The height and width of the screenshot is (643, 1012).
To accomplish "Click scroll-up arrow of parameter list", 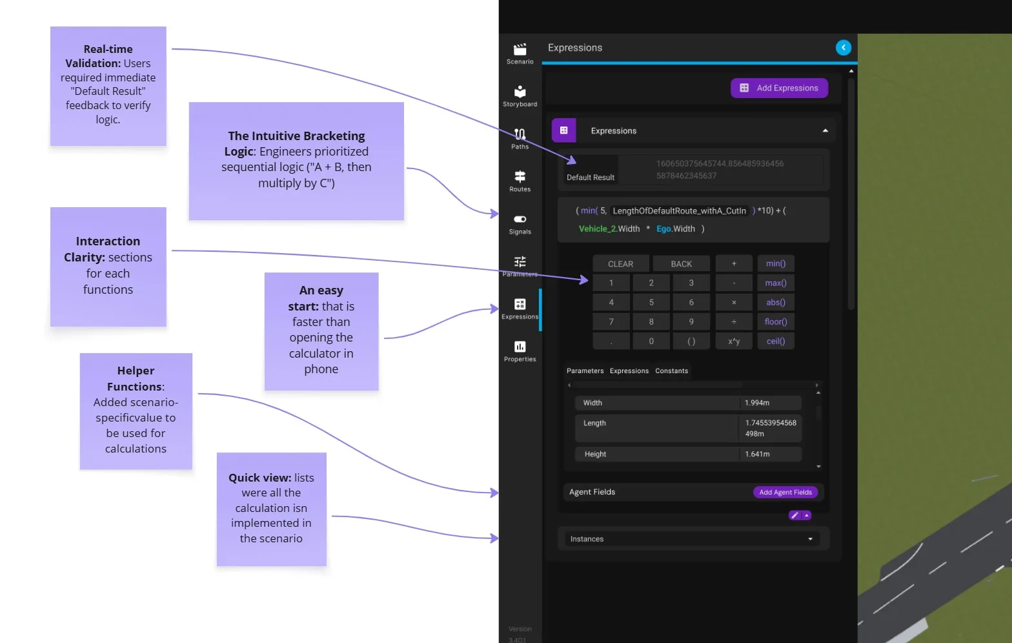I will (818, 393).
